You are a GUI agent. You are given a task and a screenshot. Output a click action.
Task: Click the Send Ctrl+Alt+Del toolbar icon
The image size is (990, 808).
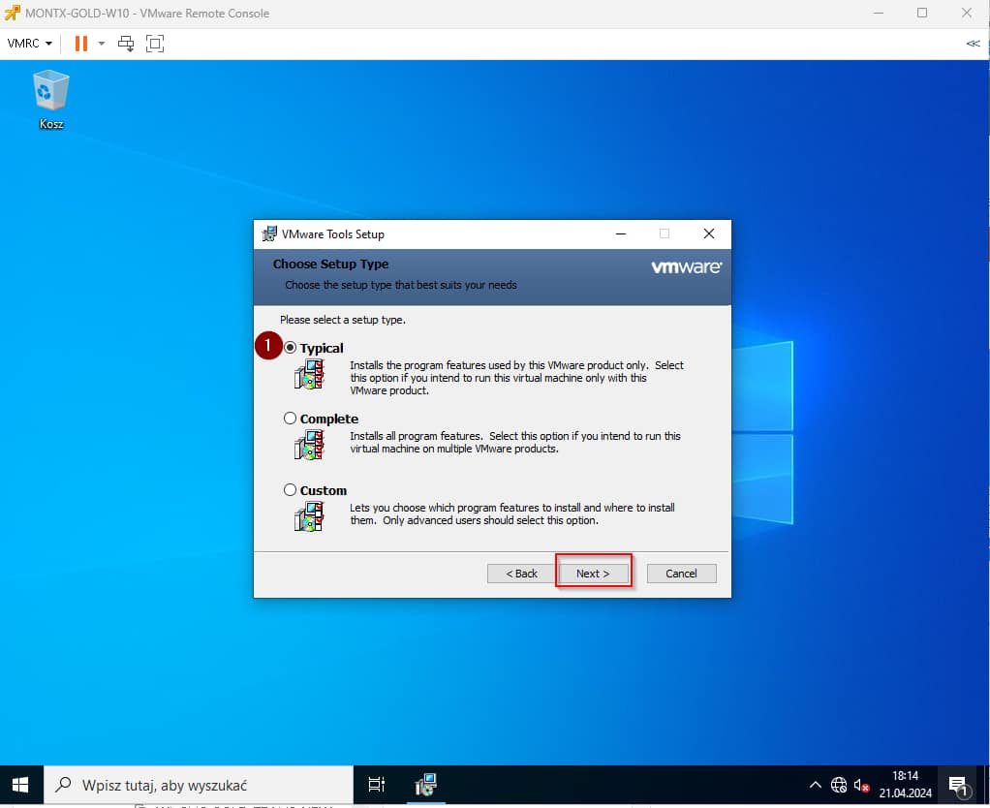126,44
